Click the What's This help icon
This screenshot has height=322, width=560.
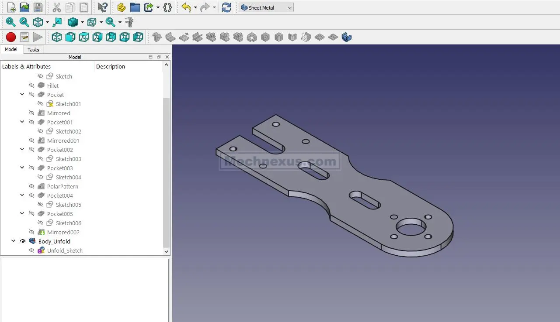pyautogui.click(x=102, y=7)
